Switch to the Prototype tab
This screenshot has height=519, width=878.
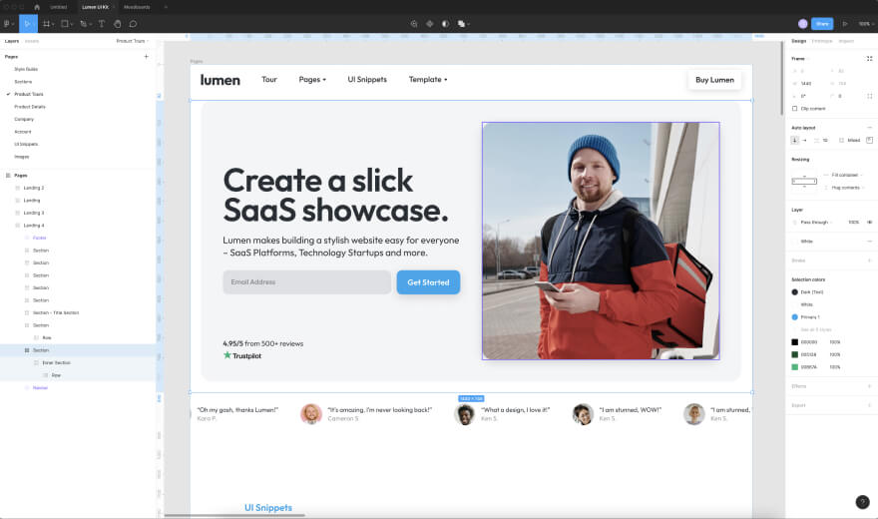click(x=822, y=41)
